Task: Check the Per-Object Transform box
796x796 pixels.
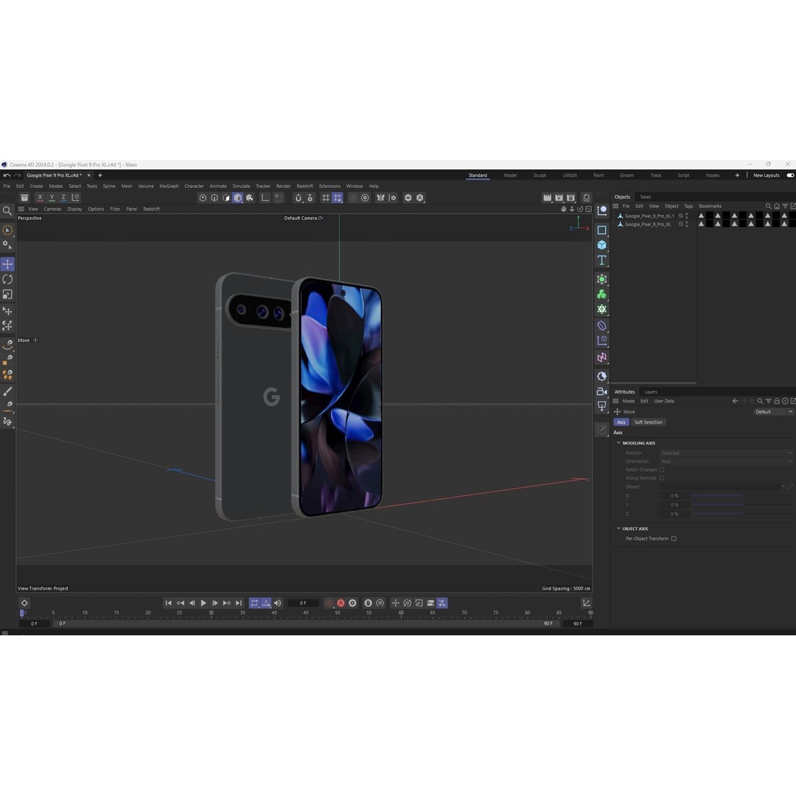Action: coord(674,539)
